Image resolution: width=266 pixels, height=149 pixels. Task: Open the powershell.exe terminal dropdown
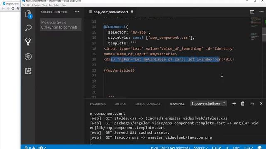click(x=209, y=103)
